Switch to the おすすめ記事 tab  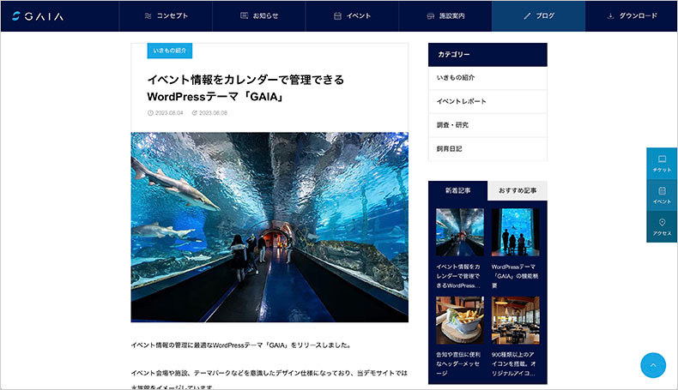pyautogui.click(x=518, y=190)
